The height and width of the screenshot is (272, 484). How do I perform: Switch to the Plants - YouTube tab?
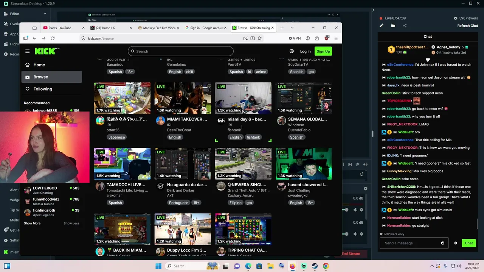(x=64, y=28)
